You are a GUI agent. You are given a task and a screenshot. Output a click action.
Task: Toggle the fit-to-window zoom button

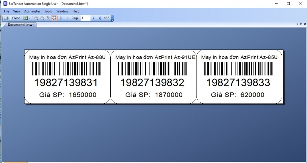(x=54, y=18)
